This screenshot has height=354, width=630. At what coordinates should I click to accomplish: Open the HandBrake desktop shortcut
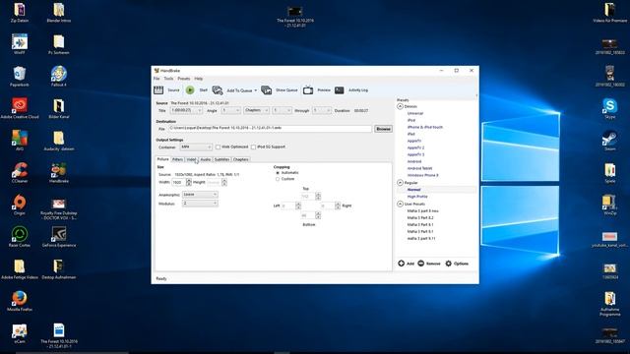coord(59,170)
